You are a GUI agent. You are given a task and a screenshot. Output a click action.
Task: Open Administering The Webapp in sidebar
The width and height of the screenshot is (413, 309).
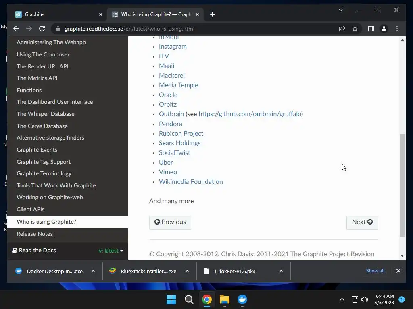(x=51, y=42)
